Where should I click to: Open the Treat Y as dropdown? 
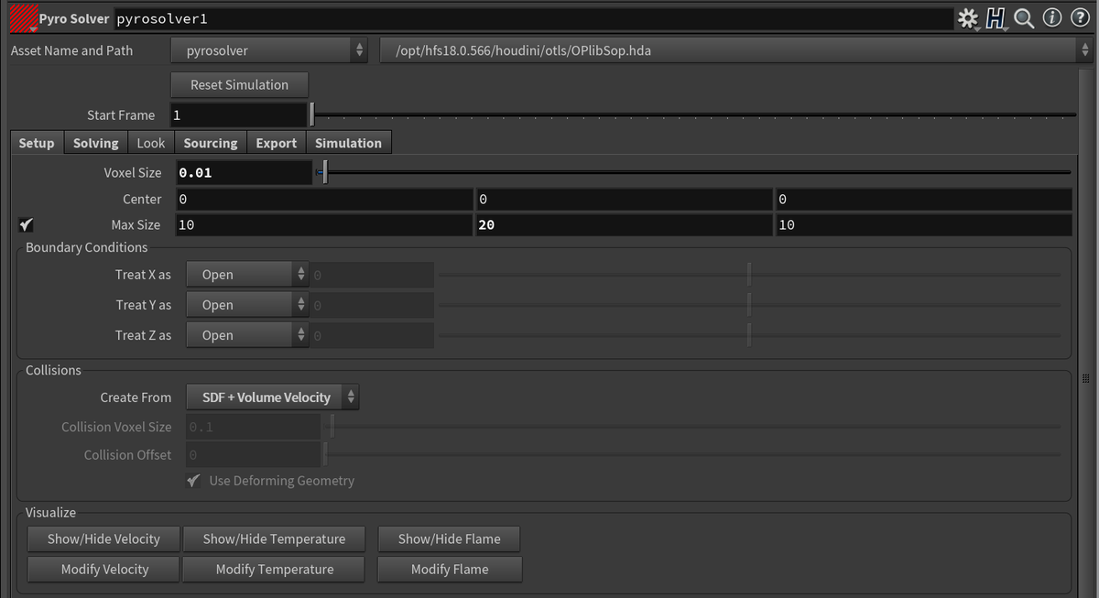247,305
